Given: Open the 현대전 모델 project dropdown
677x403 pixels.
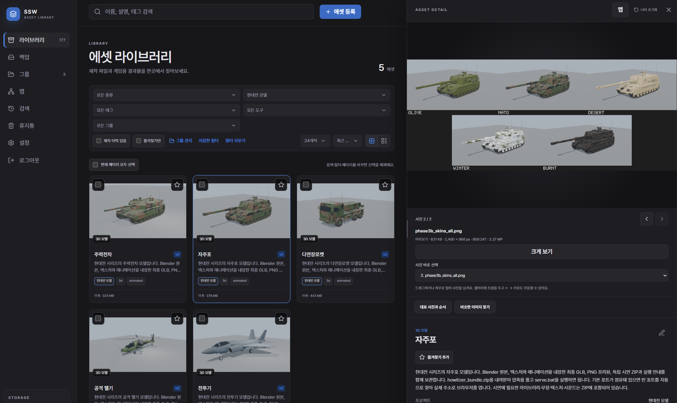Looking at the screenshot, I should pos(316,95).
